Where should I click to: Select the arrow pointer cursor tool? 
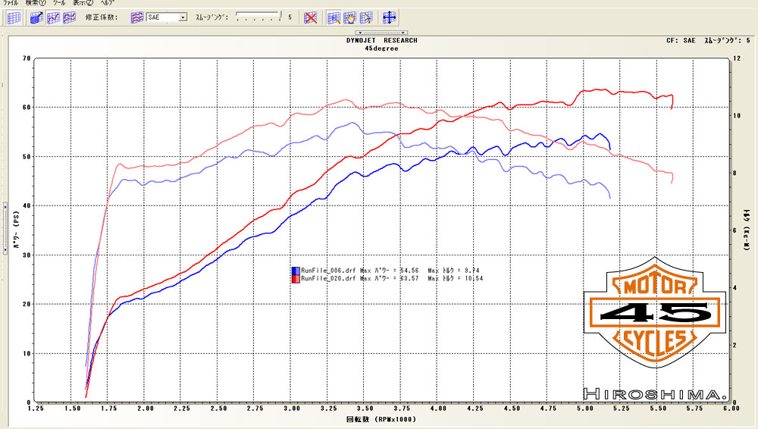click(x=366, y=17)
